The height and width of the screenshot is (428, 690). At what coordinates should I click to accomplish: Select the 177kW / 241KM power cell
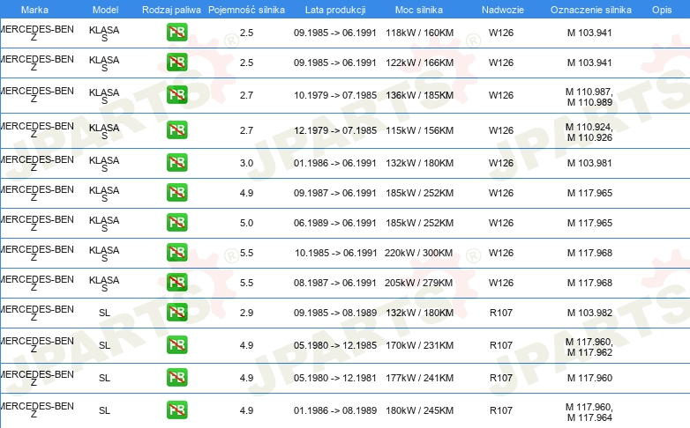pos(419,378)
